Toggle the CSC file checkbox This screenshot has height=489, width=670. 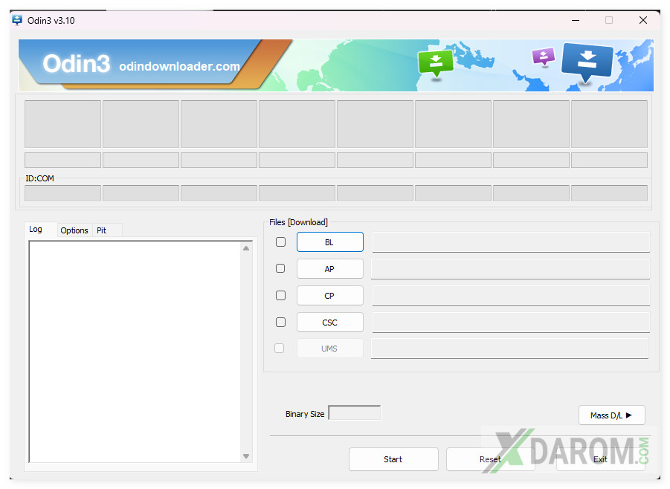click(280, 323)
